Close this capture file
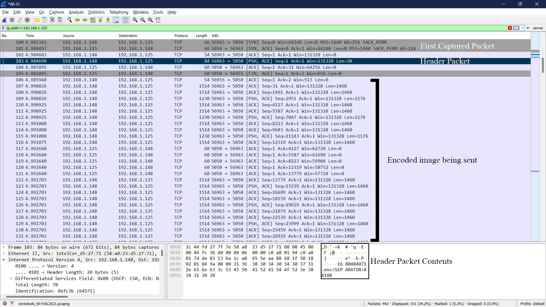 (x=52, y=20)
